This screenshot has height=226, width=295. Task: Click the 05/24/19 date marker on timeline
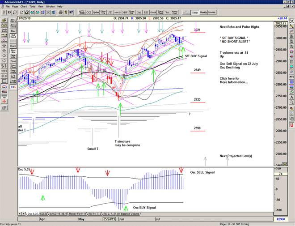click(x=109, y=219)
